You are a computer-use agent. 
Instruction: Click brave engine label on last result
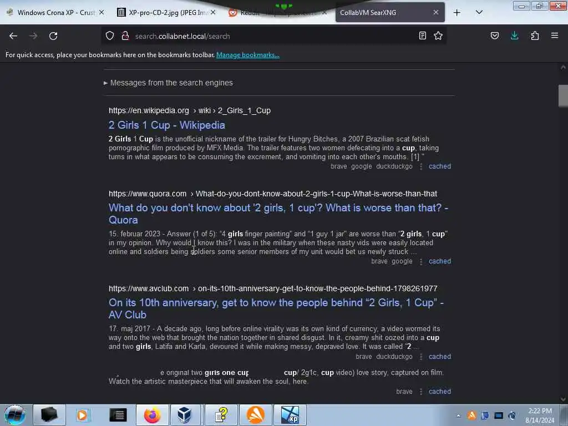[x=404, y=392]
